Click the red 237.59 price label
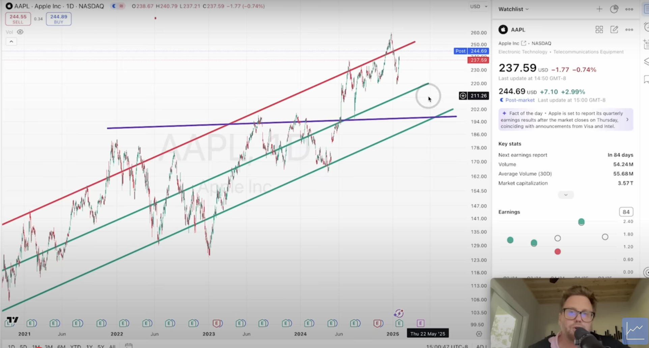Image resolution: width=649 pixels, height=348 pixels. [x=478, y=60]
